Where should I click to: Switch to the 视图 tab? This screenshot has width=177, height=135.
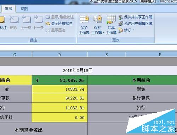[x=24, y=9]
